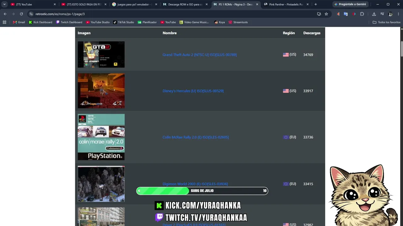Click the US region flag for Hercules
Viewport: 403px width, 226px height.
286,91
